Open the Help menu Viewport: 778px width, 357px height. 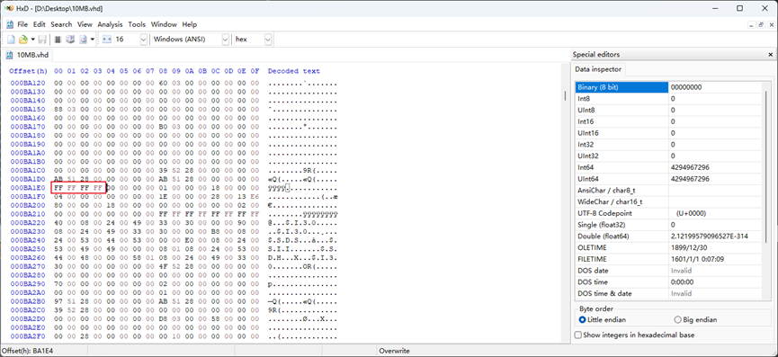click(x=190, y=24)
